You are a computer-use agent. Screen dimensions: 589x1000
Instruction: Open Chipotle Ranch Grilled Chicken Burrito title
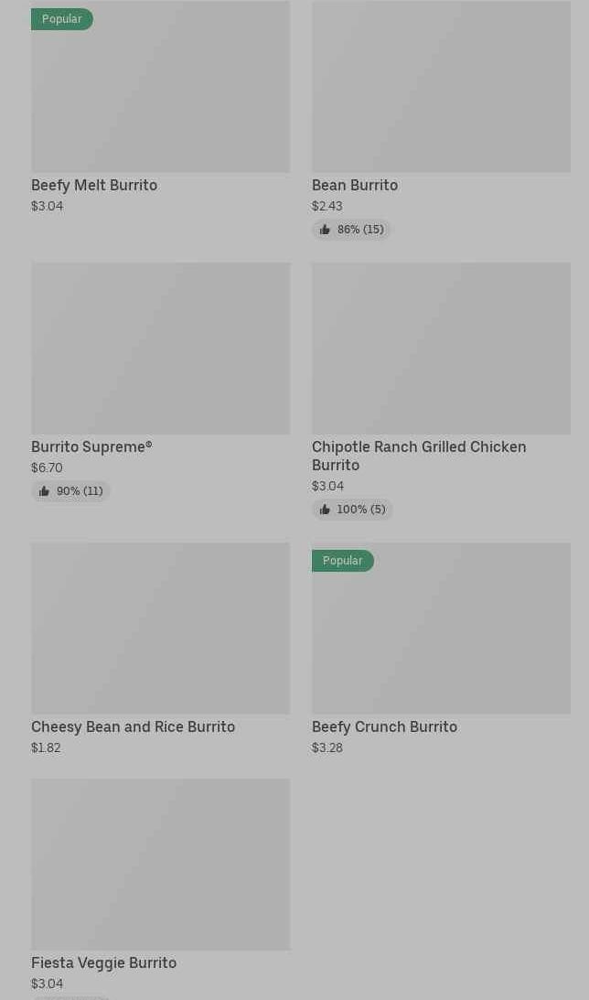click(419, 456)
